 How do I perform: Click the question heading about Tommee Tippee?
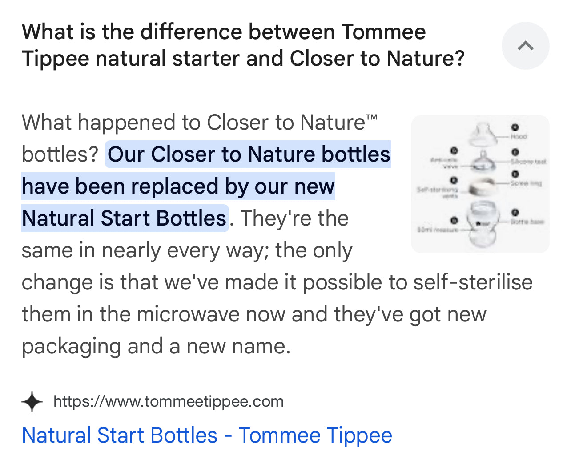pos(243,45)
